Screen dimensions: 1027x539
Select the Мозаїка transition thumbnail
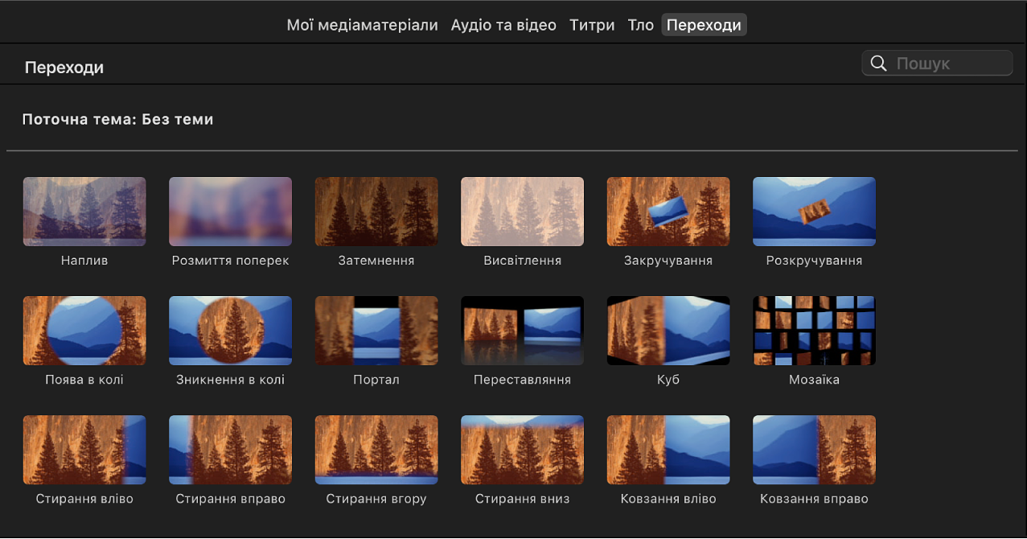point(814,331)
